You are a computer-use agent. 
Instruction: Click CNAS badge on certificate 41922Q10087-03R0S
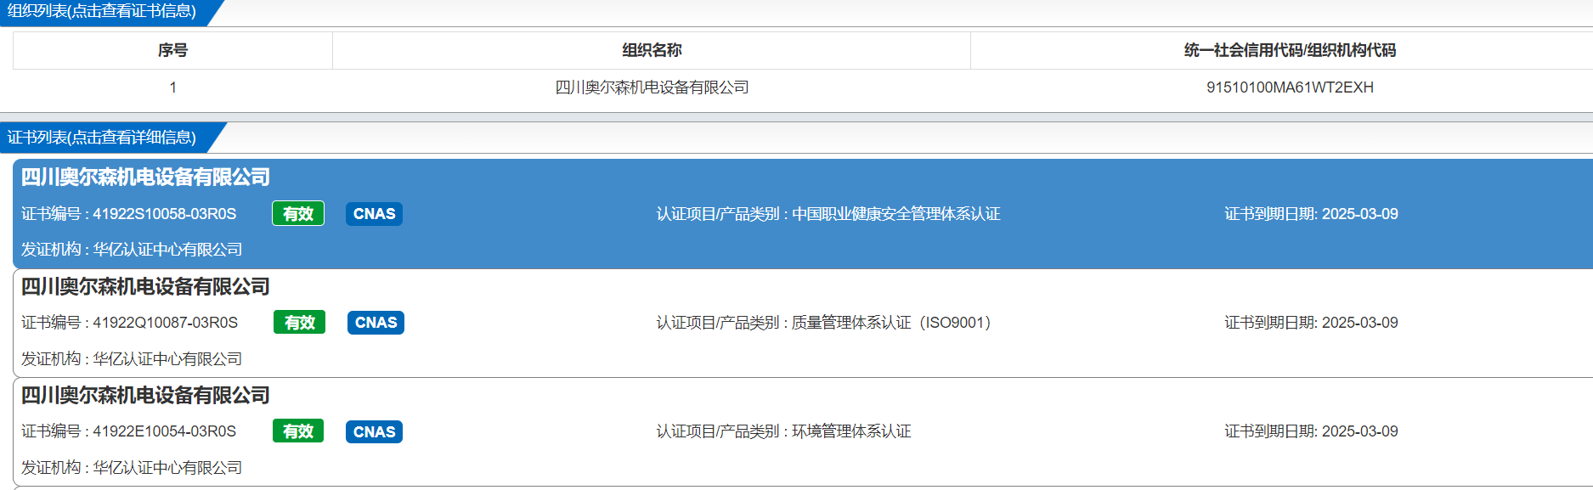(376, 323)
